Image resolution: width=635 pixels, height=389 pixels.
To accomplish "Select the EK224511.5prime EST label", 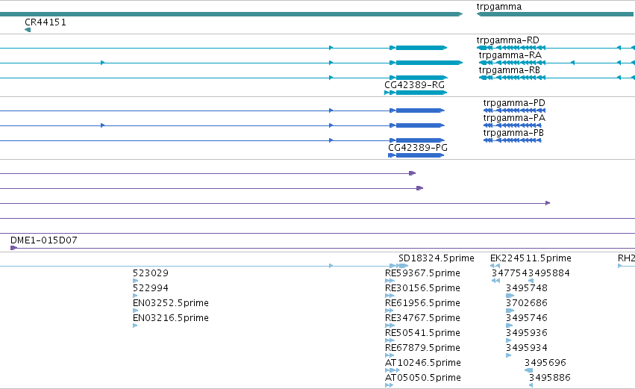I will pyautogui.click(x=531, y=258).
